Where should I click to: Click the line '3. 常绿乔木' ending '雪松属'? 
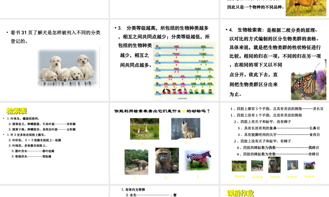31,157
